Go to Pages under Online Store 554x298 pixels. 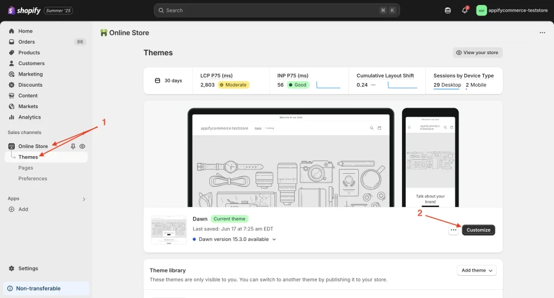coord(25,168)
